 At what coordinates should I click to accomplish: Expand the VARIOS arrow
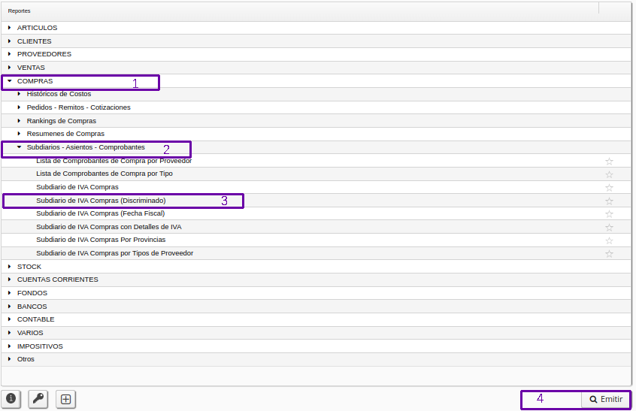[9, 332]
